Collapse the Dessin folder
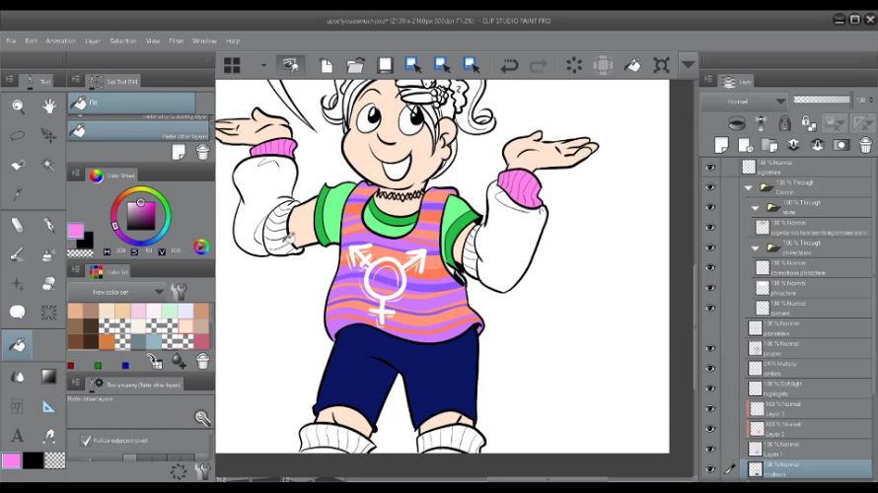The image size is (878, 493). click(749, 188)
